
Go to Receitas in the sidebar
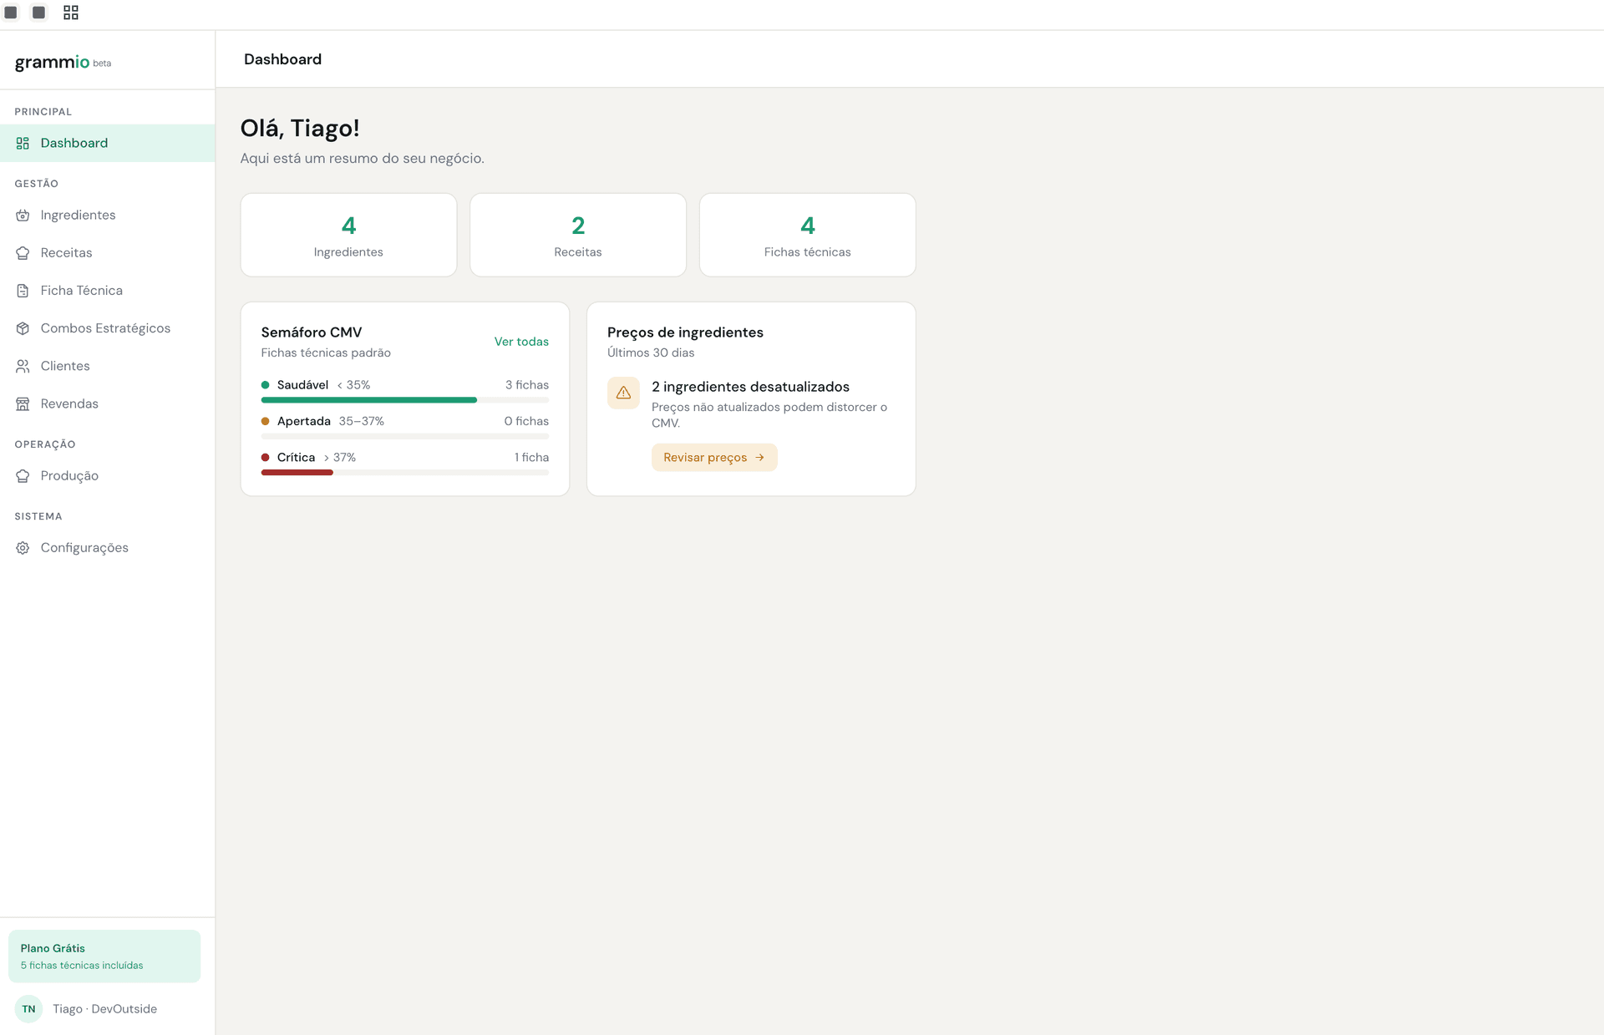point(107,252)
